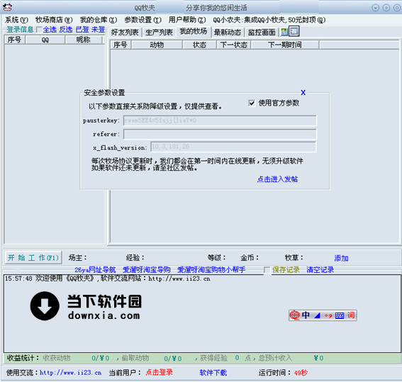
Task: Toggle the punctuation mode IME icon
Action: point(328,315)
